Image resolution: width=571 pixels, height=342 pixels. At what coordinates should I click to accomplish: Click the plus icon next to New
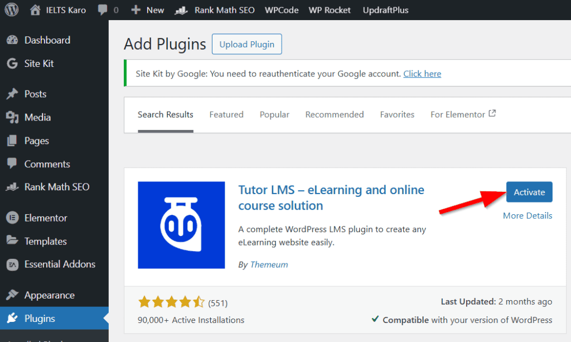point(136,10)
